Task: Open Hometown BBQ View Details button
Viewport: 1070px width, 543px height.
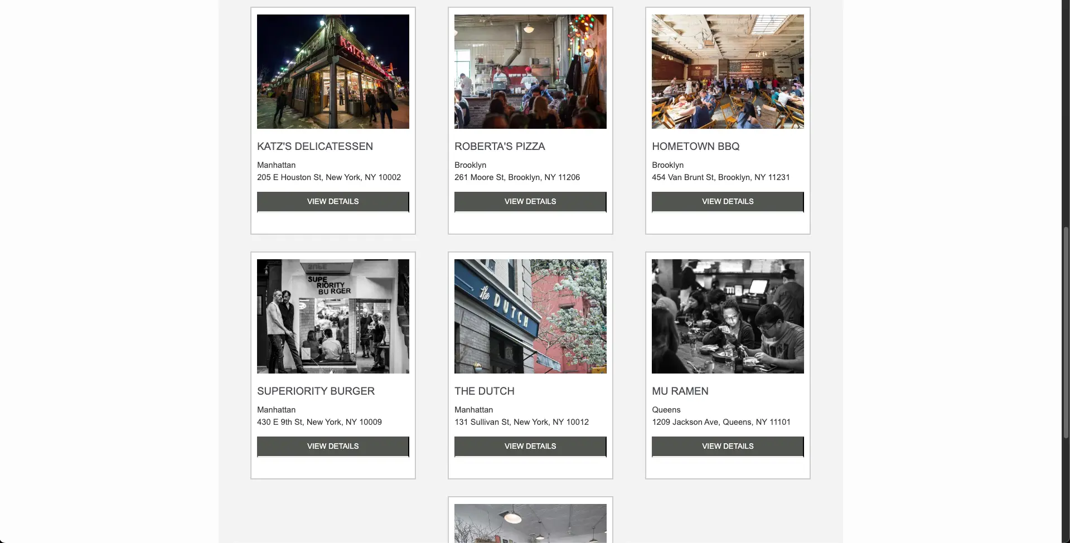Action: coord(728,202)
